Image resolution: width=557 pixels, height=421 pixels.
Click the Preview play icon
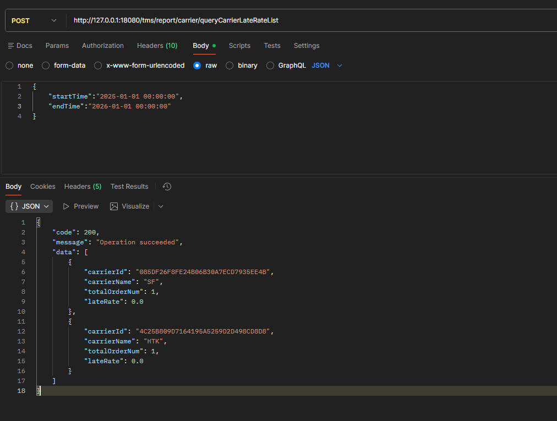point(66,206)
